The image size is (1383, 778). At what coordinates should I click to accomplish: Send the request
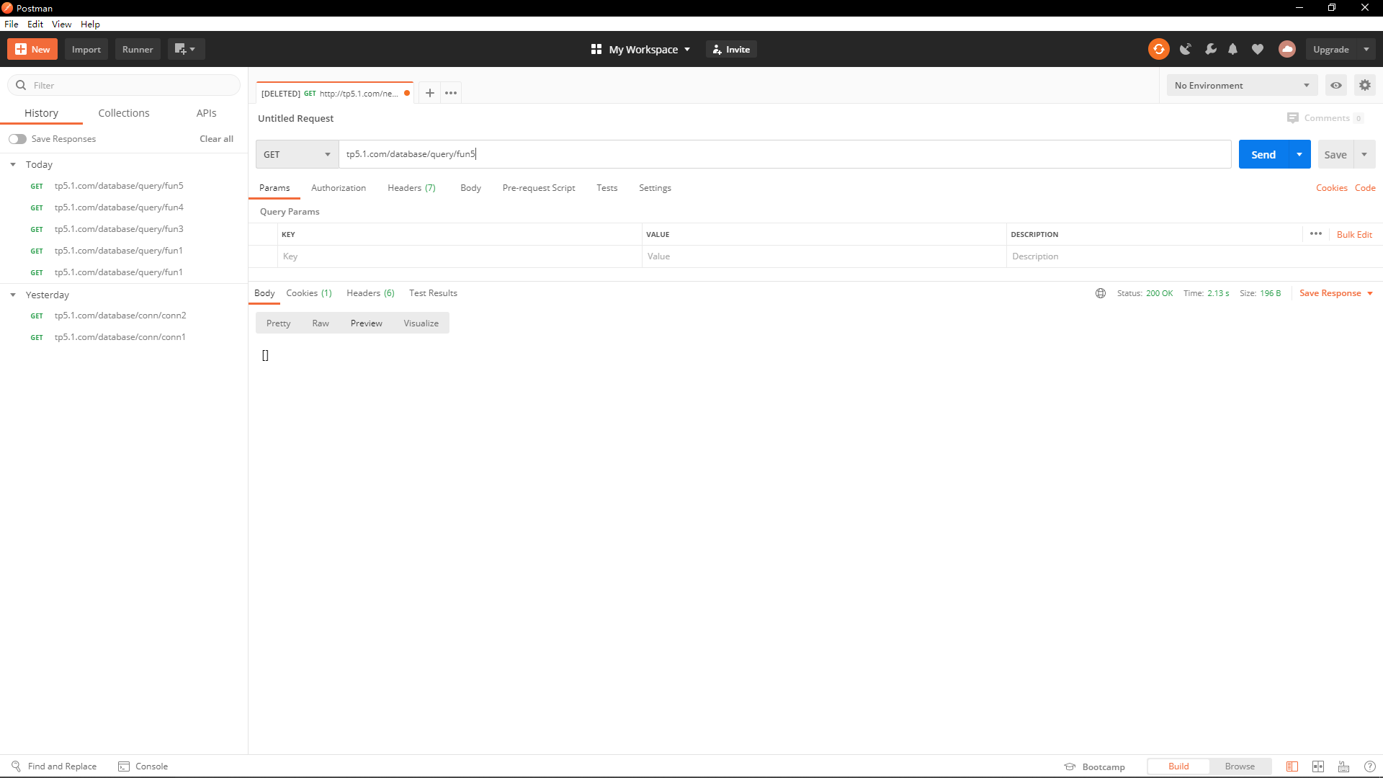point(1263,154)
